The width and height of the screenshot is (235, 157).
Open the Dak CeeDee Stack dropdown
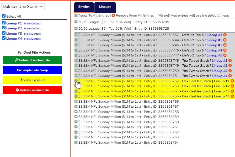click(23, 6)
